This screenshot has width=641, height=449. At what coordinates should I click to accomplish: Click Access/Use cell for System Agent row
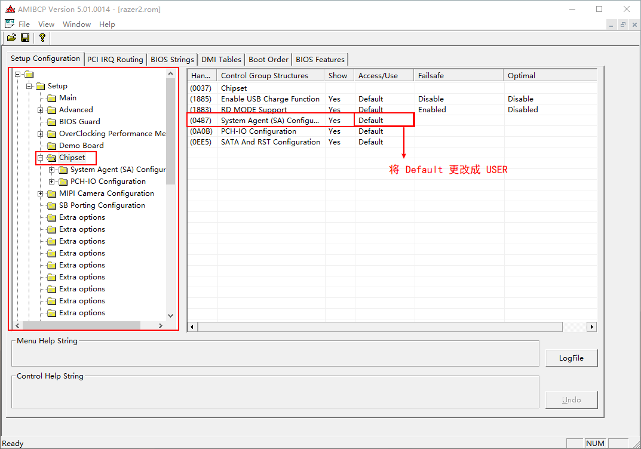pyautogui.click(x=384, y=121)
